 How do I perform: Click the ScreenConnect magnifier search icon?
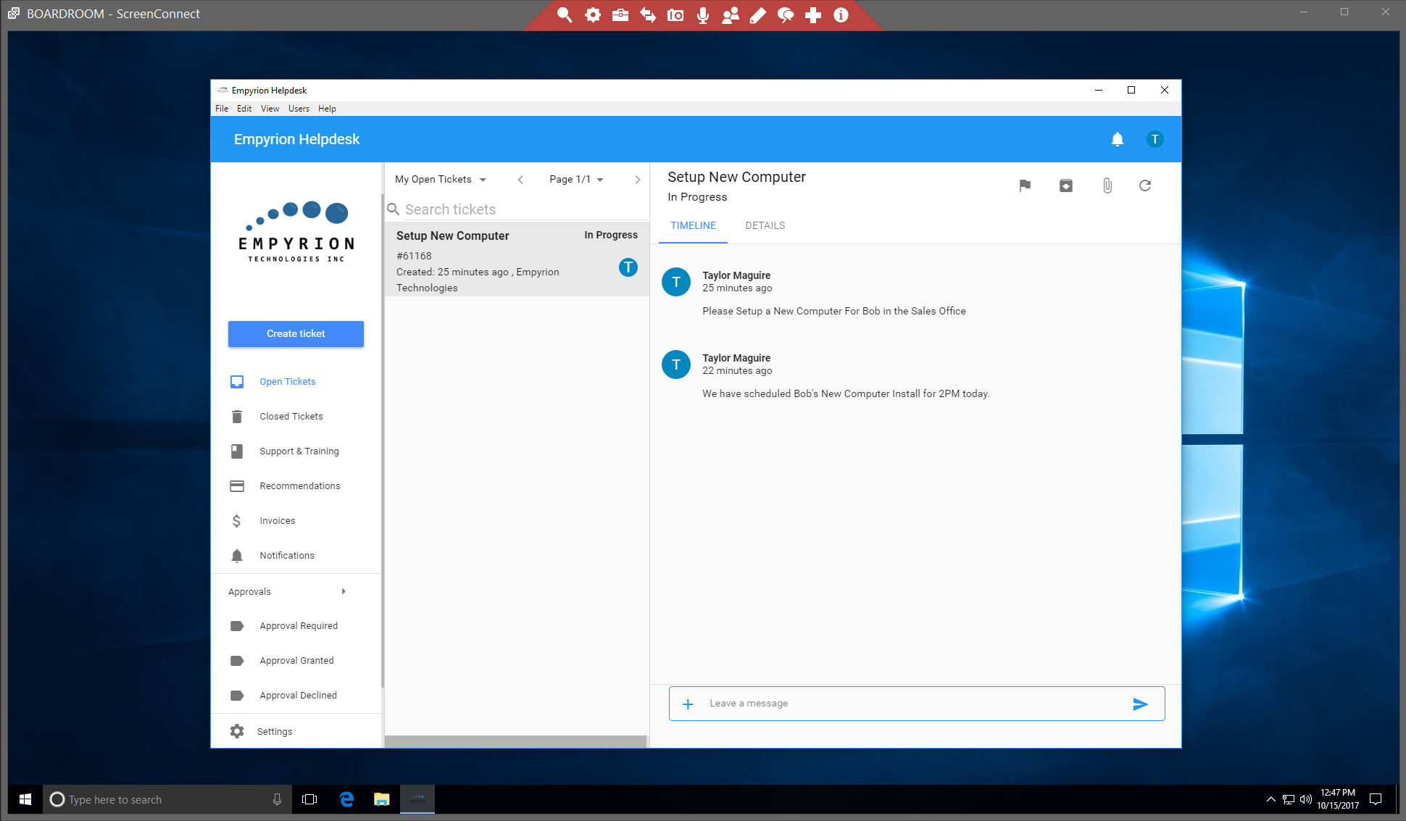coord(565,14)
